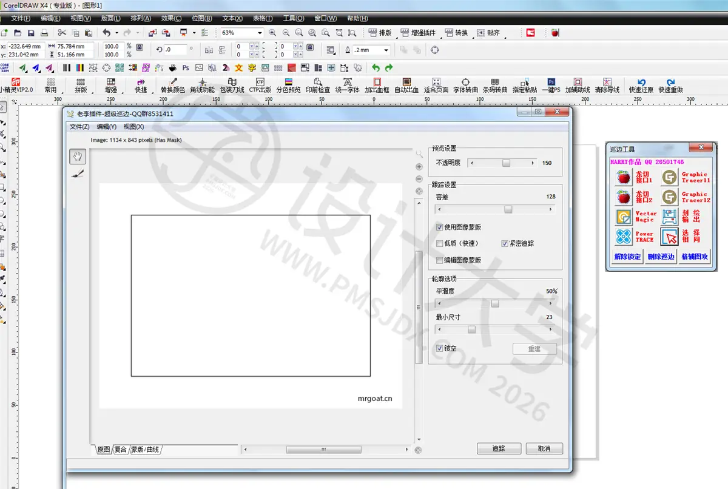Viewport: 728px width, 489px height.
Task: Click the red apple icon in top toolbar
Action: point(554,33)
